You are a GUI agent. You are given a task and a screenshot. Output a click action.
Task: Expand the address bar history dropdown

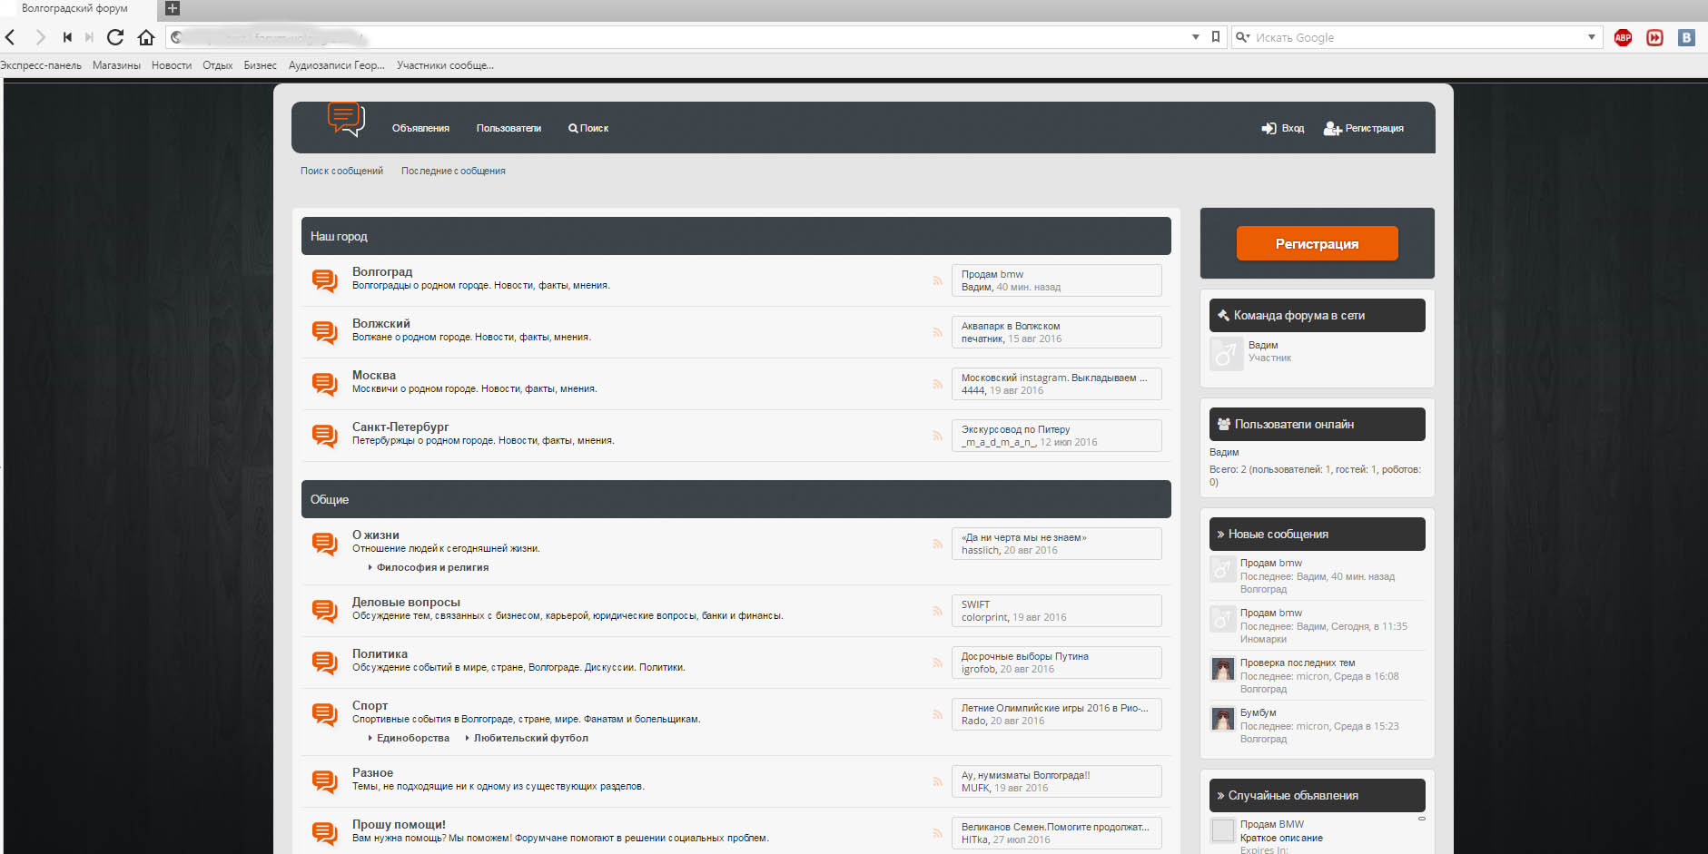pyautogui.click(x=1195, y=37)
